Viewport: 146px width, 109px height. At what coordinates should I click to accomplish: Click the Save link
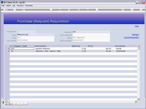137,26
